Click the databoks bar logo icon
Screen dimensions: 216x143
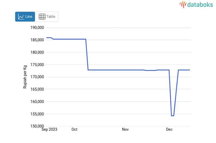coord(183,4)
